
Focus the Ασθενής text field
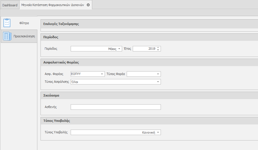115,107
